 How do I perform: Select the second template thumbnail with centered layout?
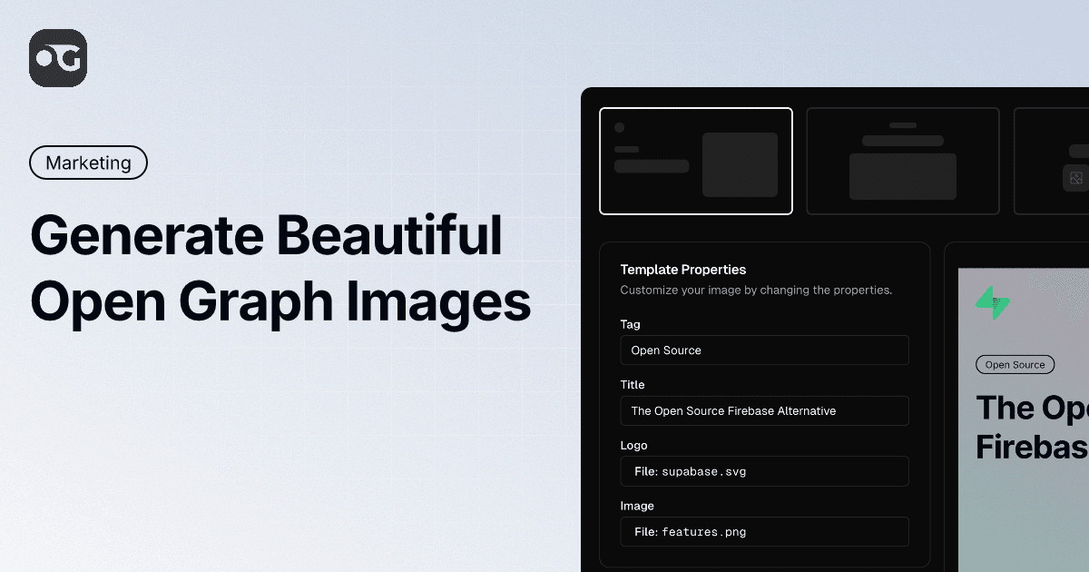903,161
